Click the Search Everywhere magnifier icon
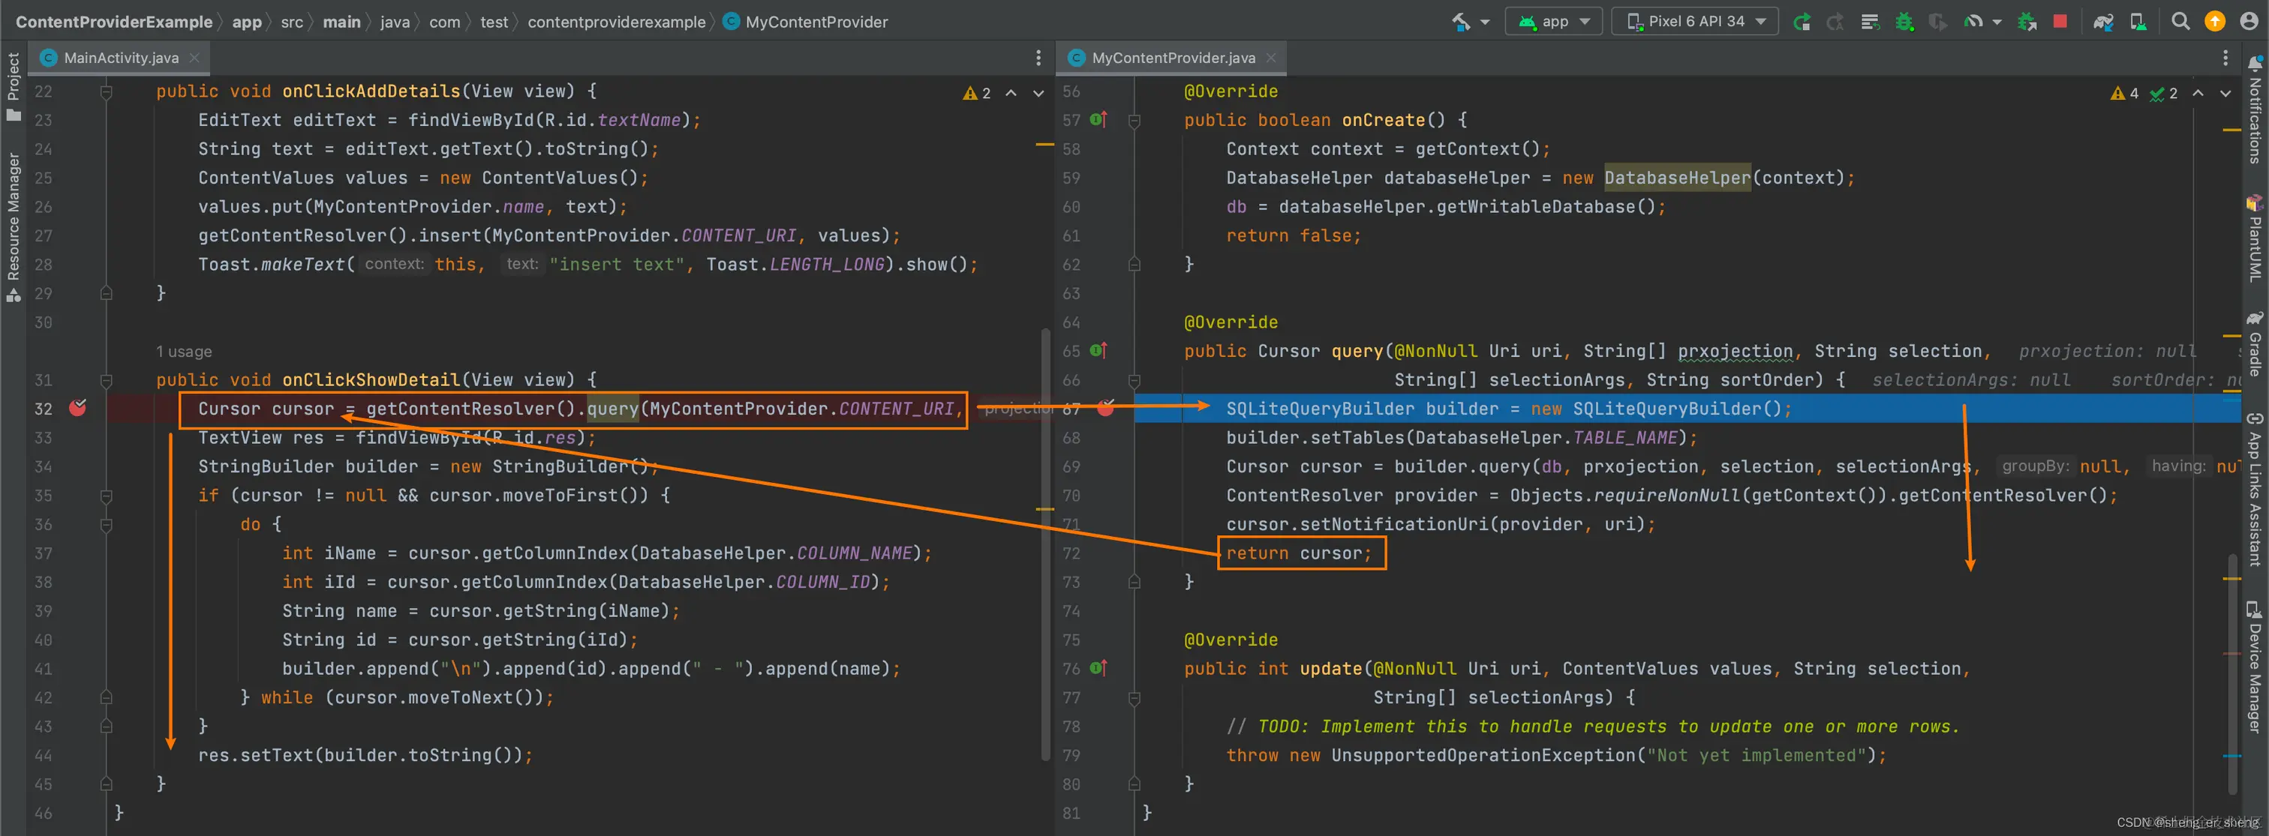This screenshot has height=836, width=2269. coord(2180,22)
